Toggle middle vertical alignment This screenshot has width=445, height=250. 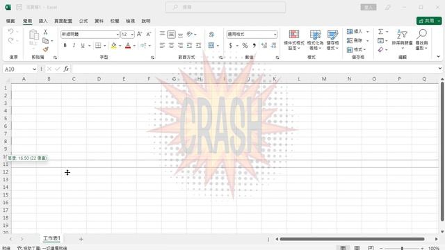pyautogui.click(x=171, y=34)
